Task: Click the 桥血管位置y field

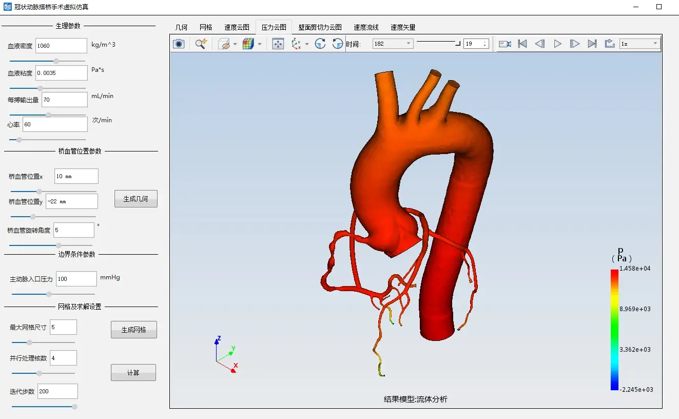Action: pyautogui.click(x=72, y=201)
